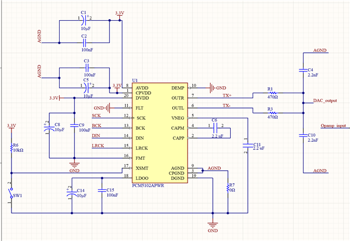Click the Opamp_input net label
This screenshot has height=241, width=350.
333,126
